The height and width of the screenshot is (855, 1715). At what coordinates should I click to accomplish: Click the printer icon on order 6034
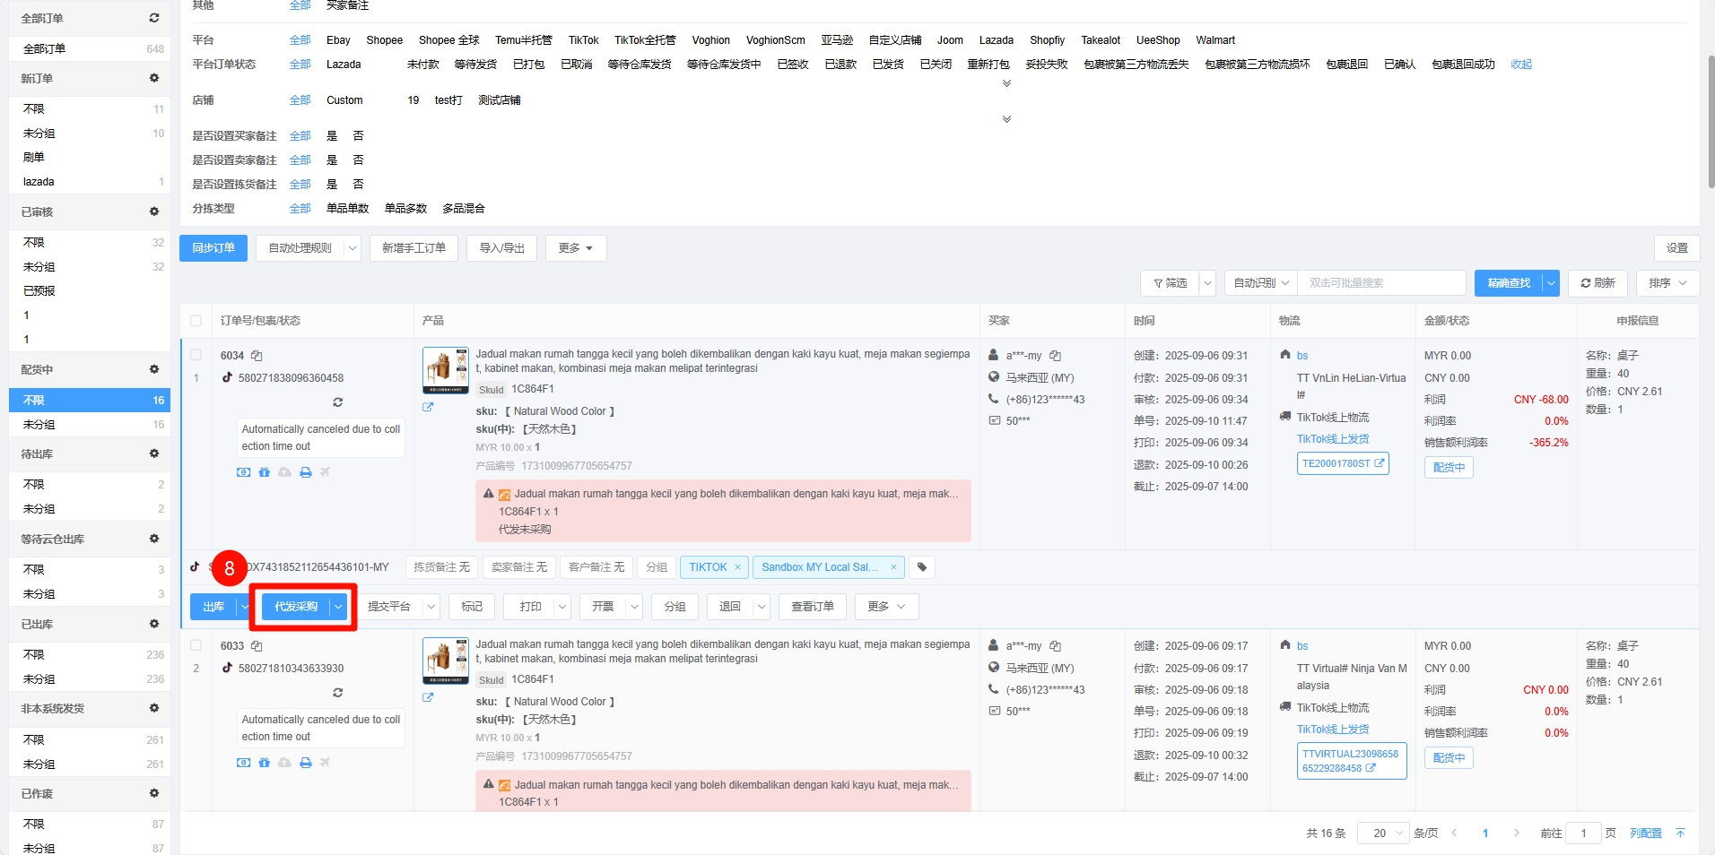click(x=306, y=472)
